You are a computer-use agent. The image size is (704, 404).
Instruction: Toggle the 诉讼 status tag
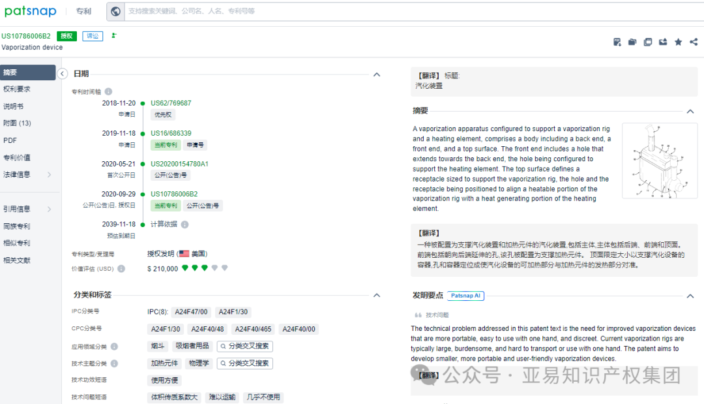point(92,36)
